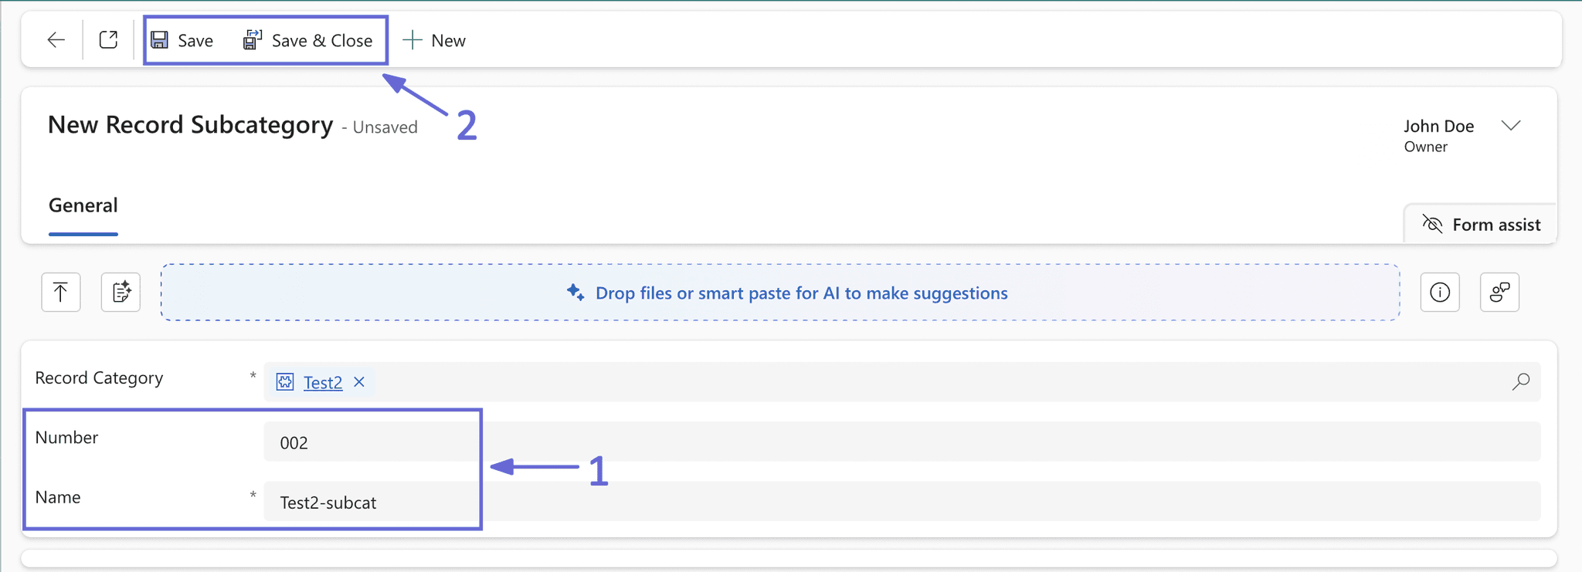Click the Save & Close icon
1582x572 pixels.
[x=253, y=39]
